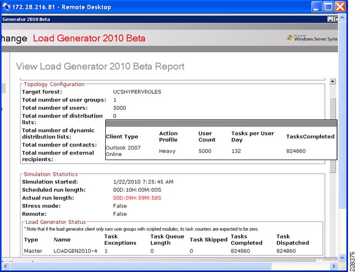The height and width of the screenshot is (272, 355).
Task: Minimize the Remote Desktop window
Action: coord(316,7)
